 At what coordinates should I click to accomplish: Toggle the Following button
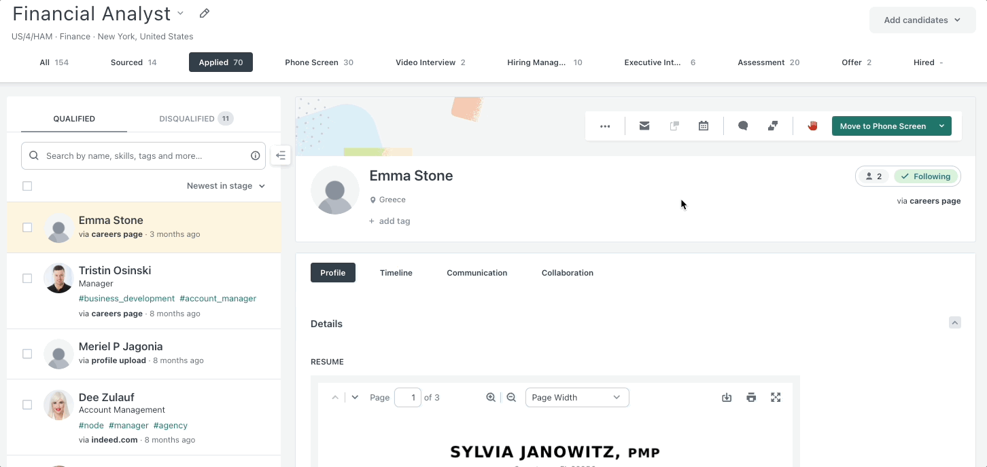tap(926, 176)
